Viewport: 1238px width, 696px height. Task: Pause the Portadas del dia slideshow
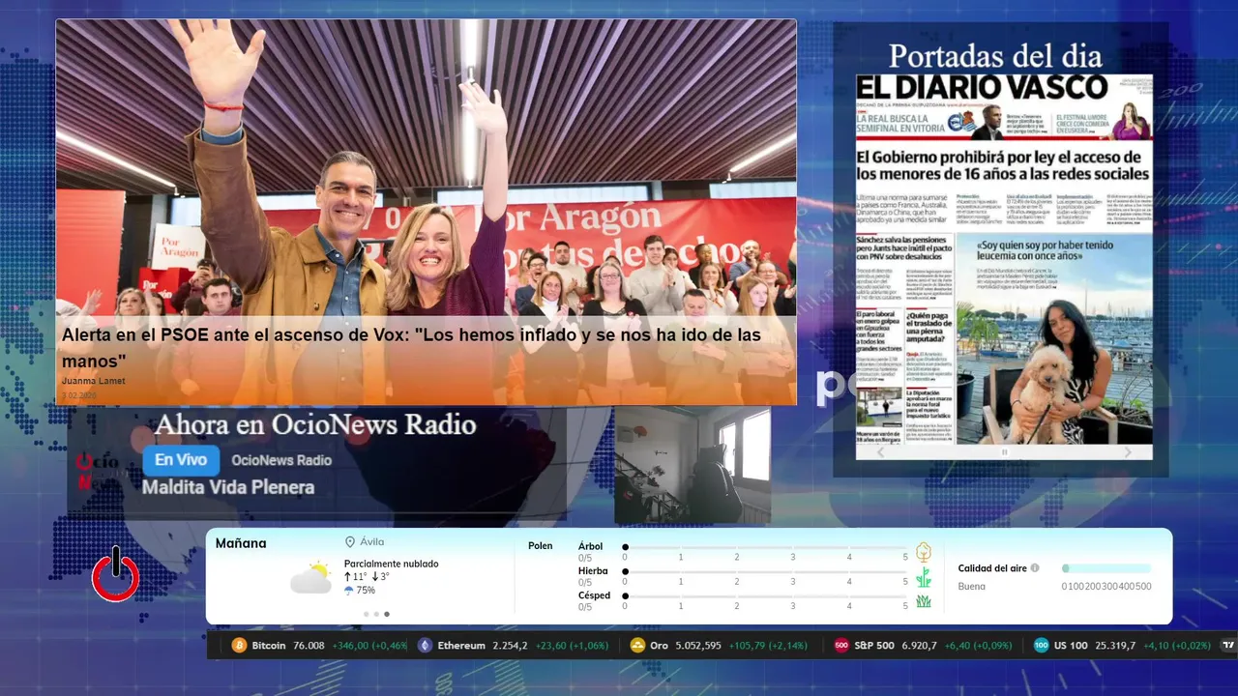coord(1004,452)
